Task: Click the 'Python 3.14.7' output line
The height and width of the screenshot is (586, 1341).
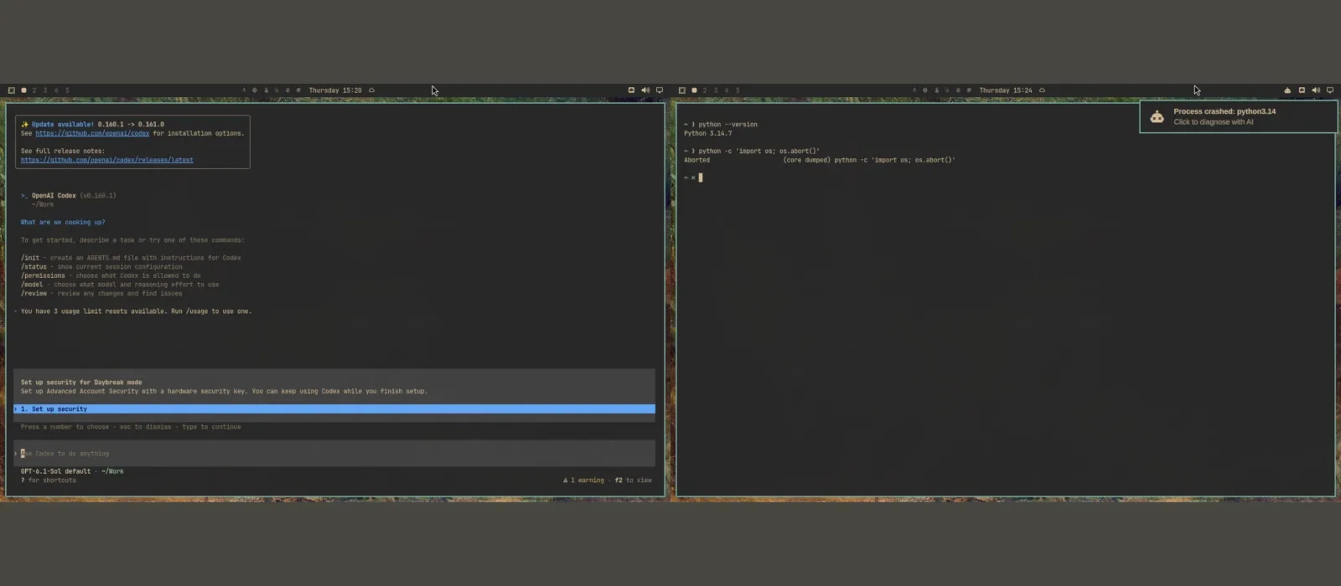Action: tap(708, 133)
